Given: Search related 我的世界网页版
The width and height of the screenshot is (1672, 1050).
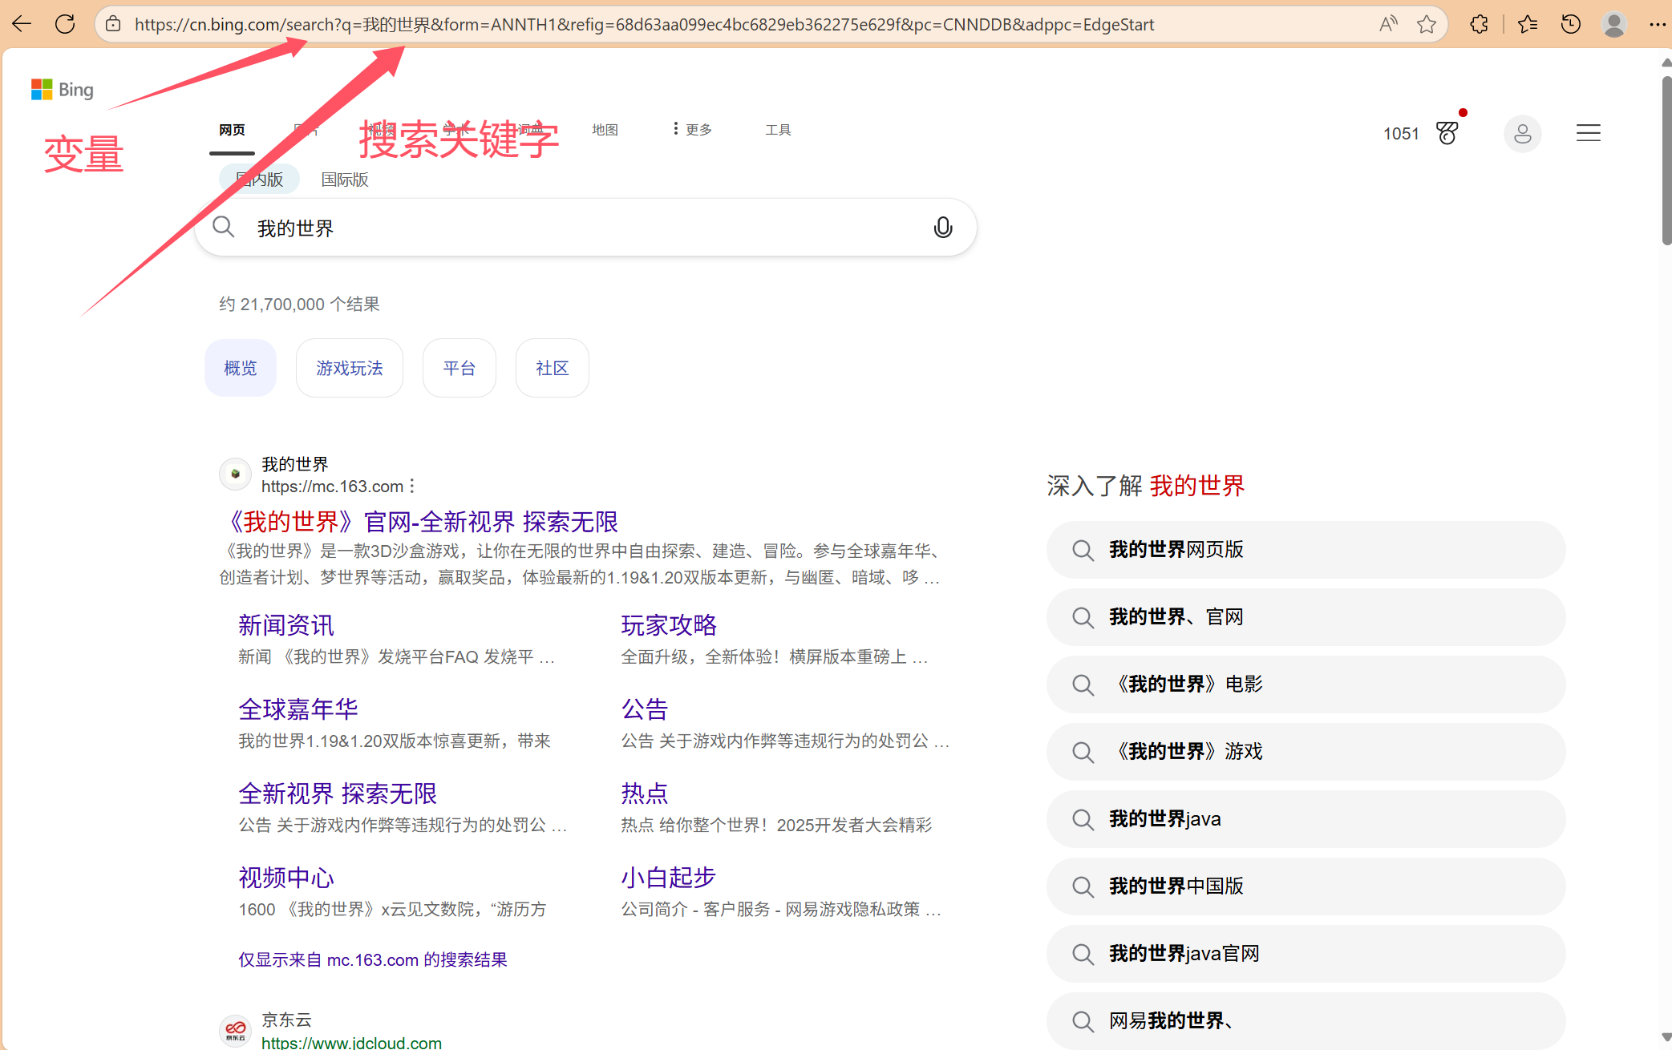Looking at the screenshot, I should pos(1306,550).
